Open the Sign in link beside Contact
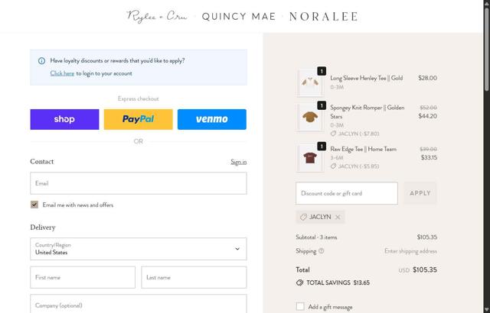This screenshot has height=313, width=490. [238, 162]
